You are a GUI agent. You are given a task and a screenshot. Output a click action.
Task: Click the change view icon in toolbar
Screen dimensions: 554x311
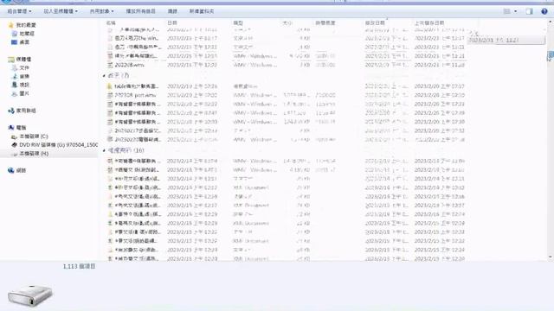[x=506, y=11]
